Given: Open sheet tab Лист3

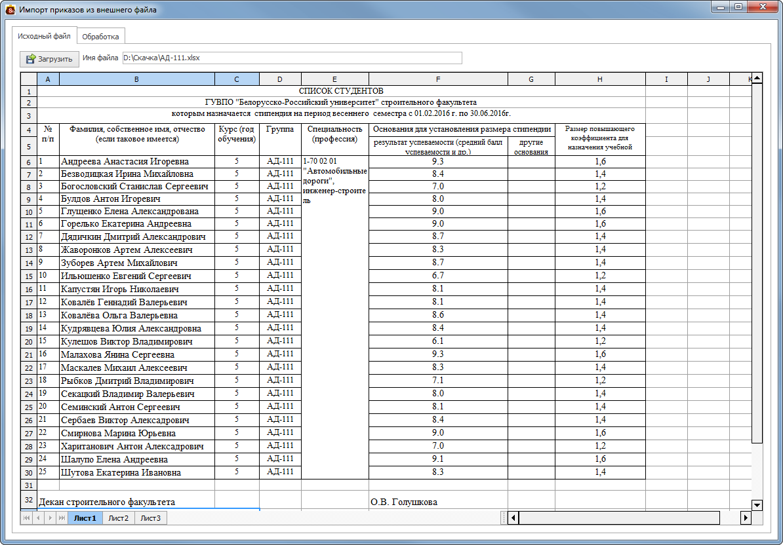Looking at the screenshot, I should [x=150, y=518].
